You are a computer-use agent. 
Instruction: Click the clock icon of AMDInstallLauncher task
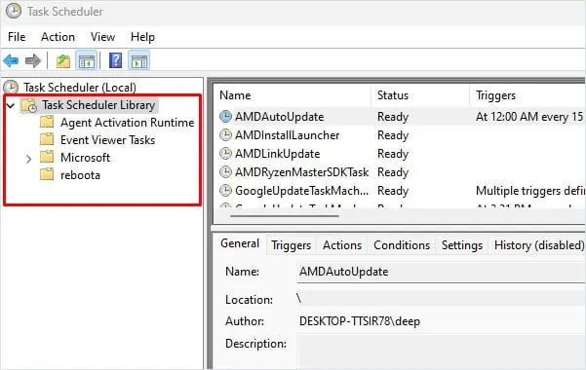click(225, 134)
